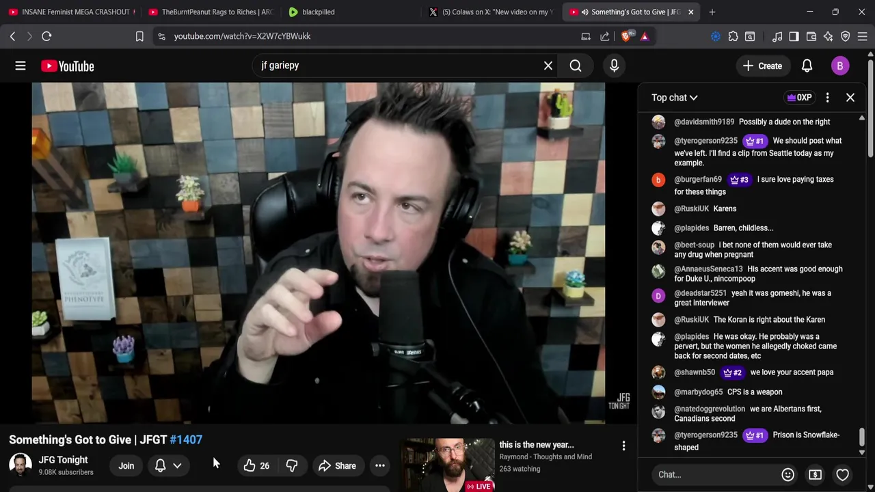
Task: Open the Extensions puzzle icon
Action: (x=733, y=36)
